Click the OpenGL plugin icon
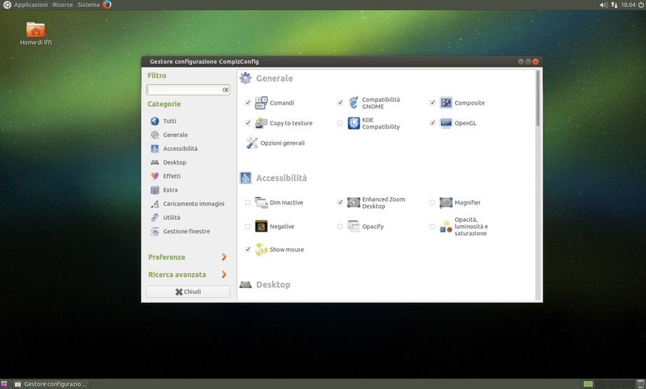646x389 pixels. tap(446, 124)
